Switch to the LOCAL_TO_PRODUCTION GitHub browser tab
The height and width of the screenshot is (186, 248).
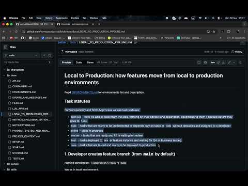[34, 24]
